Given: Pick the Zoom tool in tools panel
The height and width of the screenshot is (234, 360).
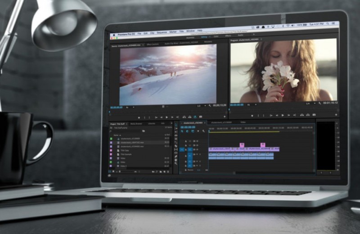Looking at the screenshot, I should click(x=175, y=164).
